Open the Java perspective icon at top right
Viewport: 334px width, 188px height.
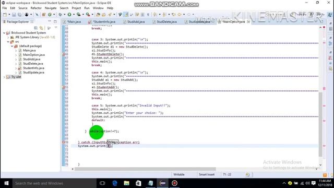330,15
